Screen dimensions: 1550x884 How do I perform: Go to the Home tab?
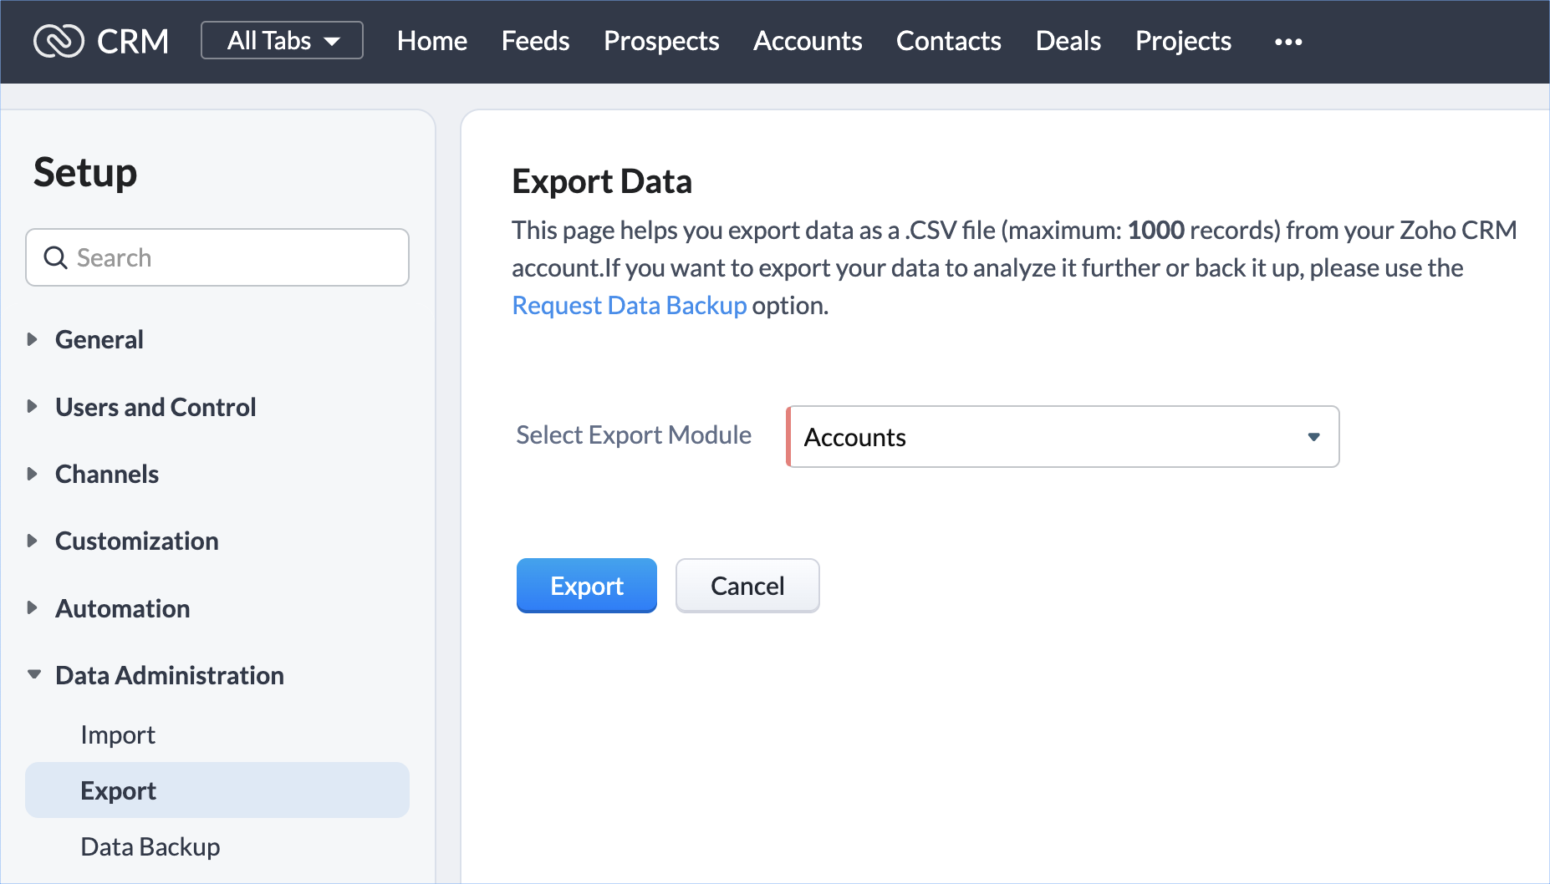tap(431, 41)
